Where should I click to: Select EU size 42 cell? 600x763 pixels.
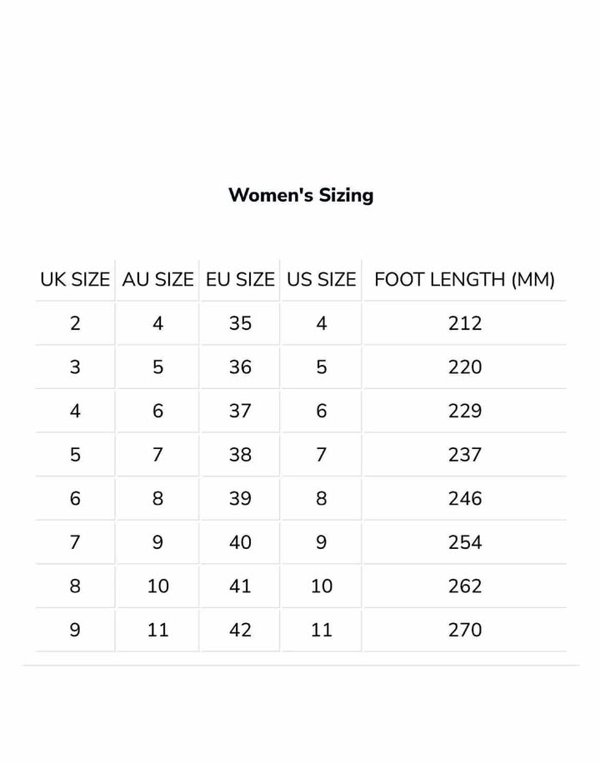coord(240,630)
